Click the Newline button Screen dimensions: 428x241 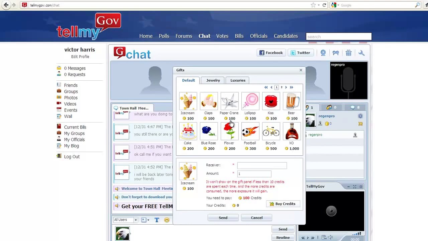(x=283, y=238)
